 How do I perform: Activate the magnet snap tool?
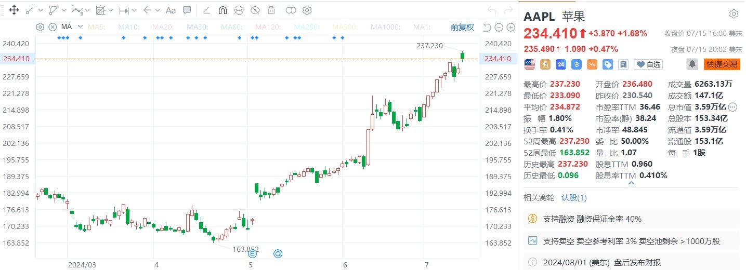point(223,10)
